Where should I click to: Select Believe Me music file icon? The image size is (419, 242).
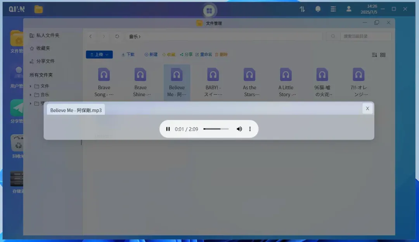coord(177,74)
